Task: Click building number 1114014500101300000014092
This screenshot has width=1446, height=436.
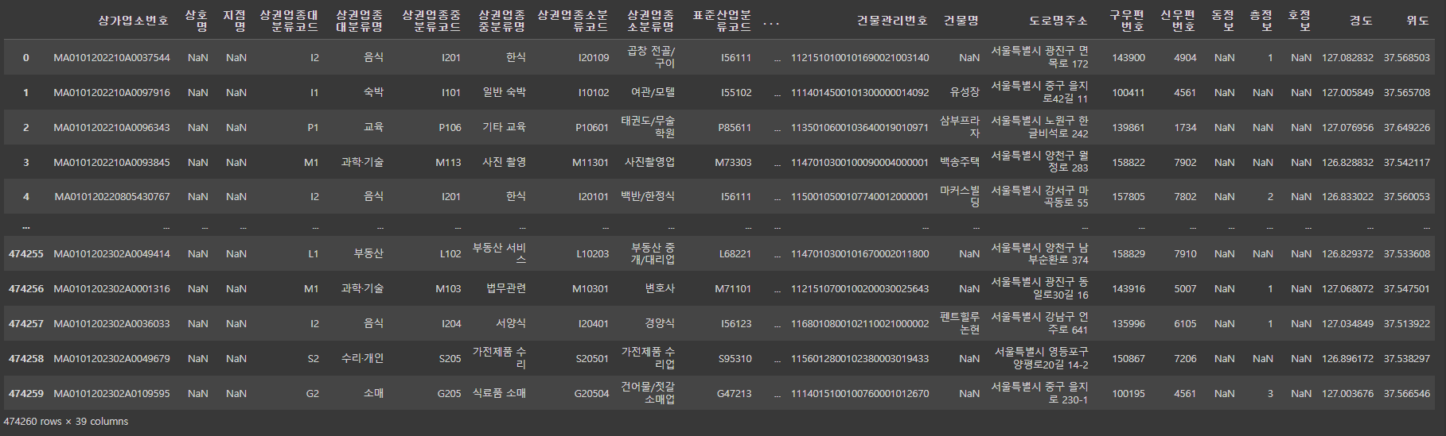Action: tap(859, 93)
